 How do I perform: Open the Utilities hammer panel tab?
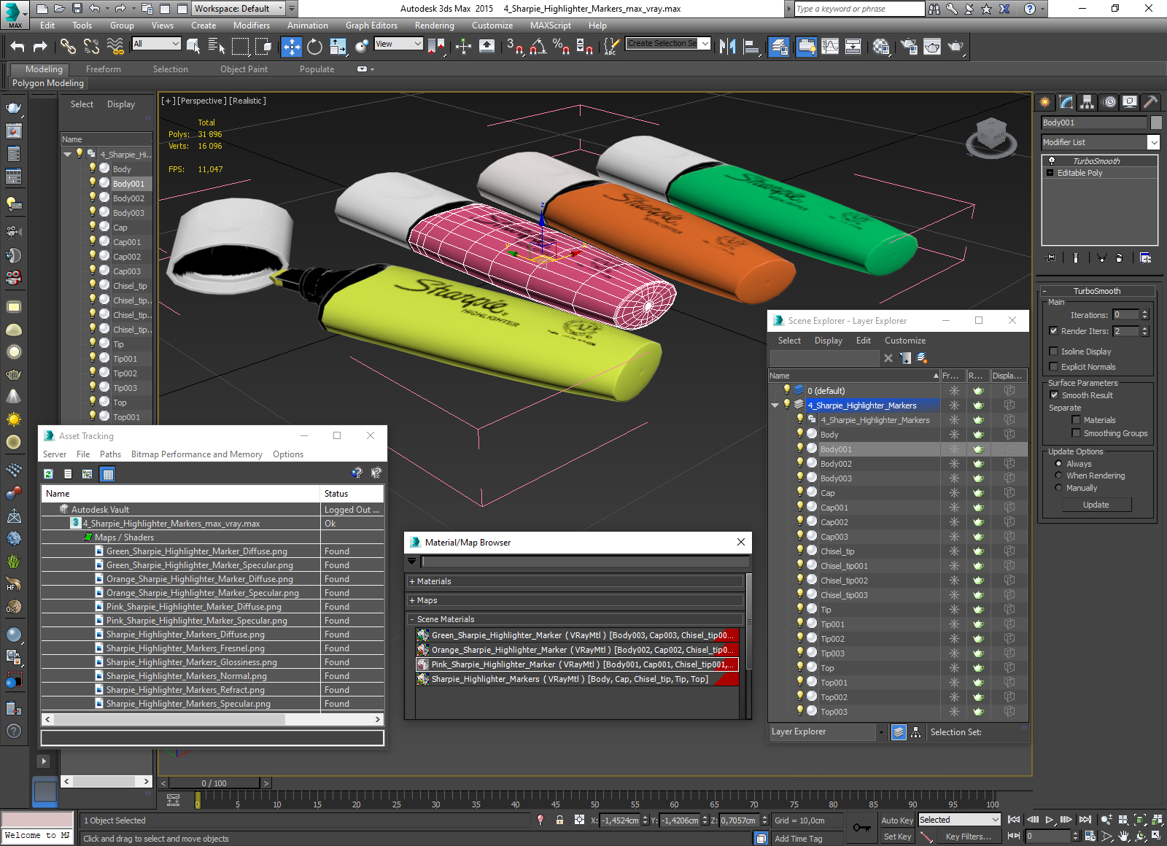[1151, 102]
